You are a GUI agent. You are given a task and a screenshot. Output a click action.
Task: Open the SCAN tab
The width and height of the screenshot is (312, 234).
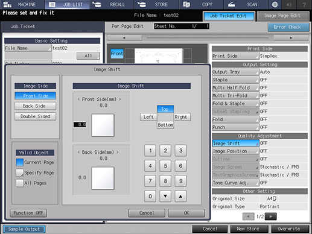246,4
